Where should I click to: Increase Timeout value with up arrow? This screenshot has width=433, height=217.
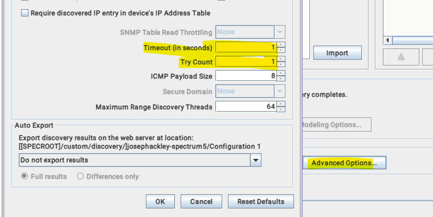click(x=281, y=45)
